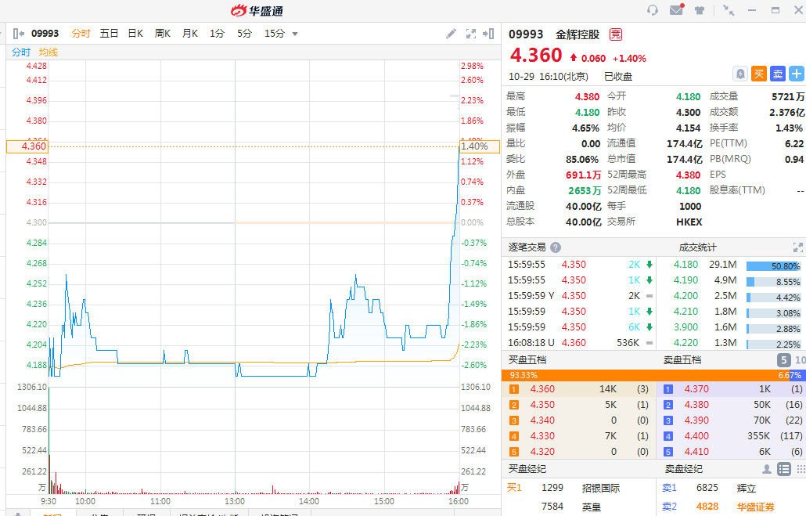Set price alert with bell icon
This screenshot has width=806, height=516.
click(x=740, y=74)
